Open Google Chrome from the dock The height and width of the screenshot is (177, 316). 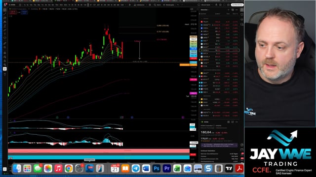click(x=69, y=169)
